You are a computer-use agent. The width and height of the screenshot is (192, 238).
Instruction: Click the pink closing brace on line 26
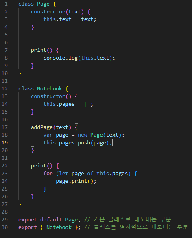[x=33, y=197]
